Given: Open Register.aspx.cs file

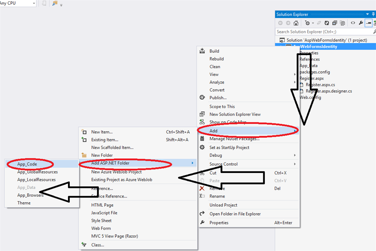Looking at the screenshot, I should point(320,85).
